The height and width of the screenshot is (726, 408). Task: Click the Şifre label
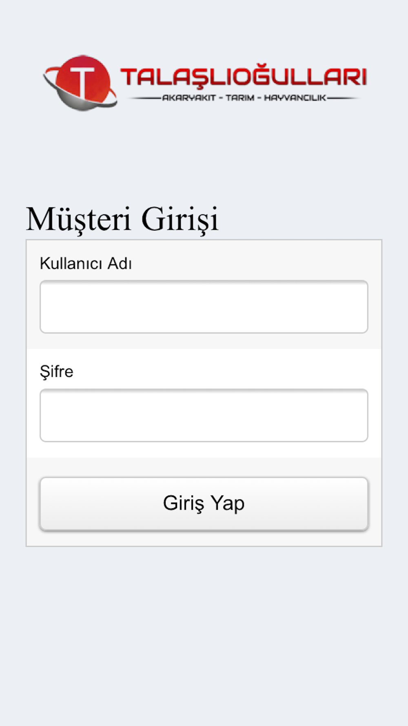[56, 372]
